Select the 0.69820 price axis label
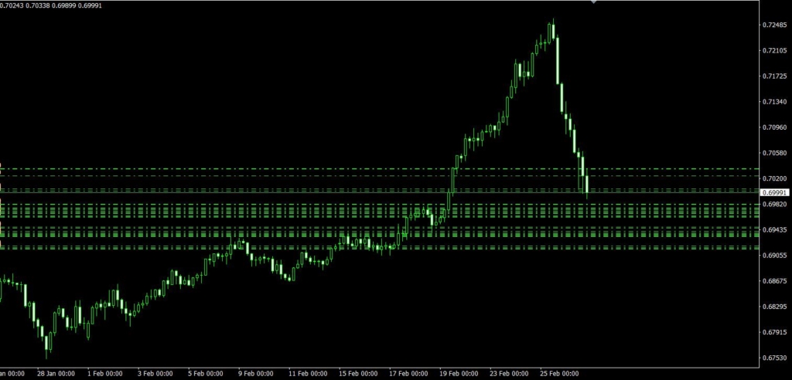792x380 pixels. point(774,204)
